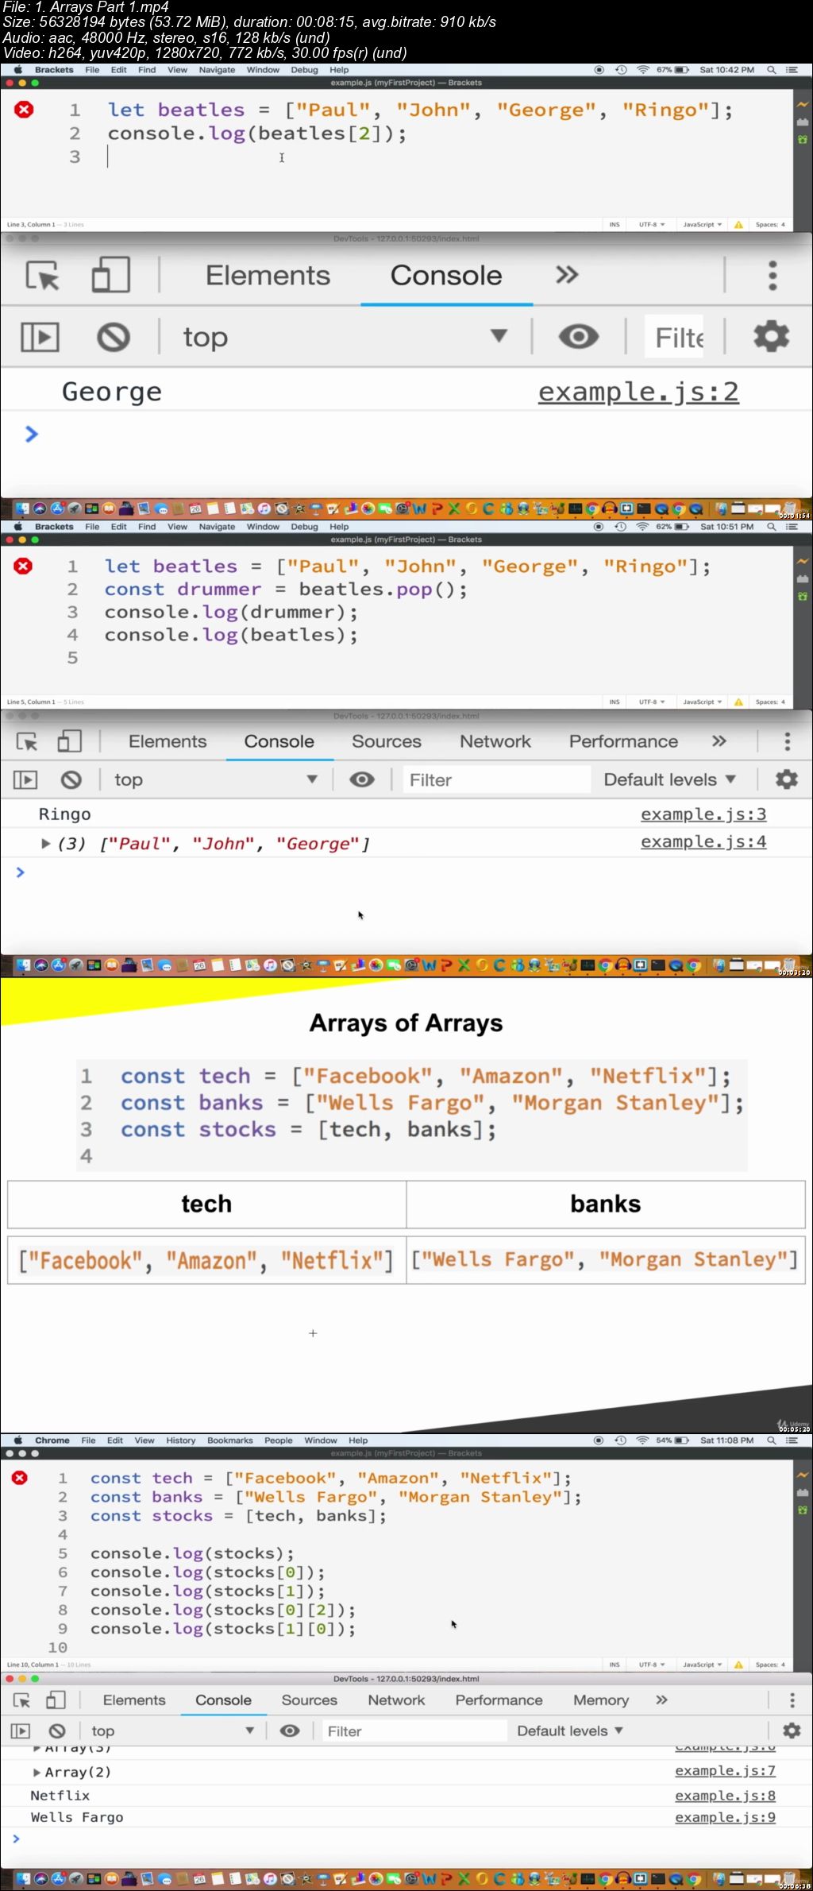Open top context dropdown in DevTools showing George

point(345,337)
